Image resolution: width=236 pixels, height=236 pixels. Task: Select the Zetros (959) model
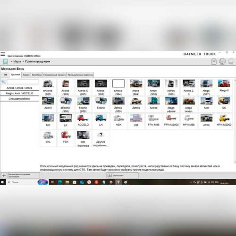(x=118, y=104)
